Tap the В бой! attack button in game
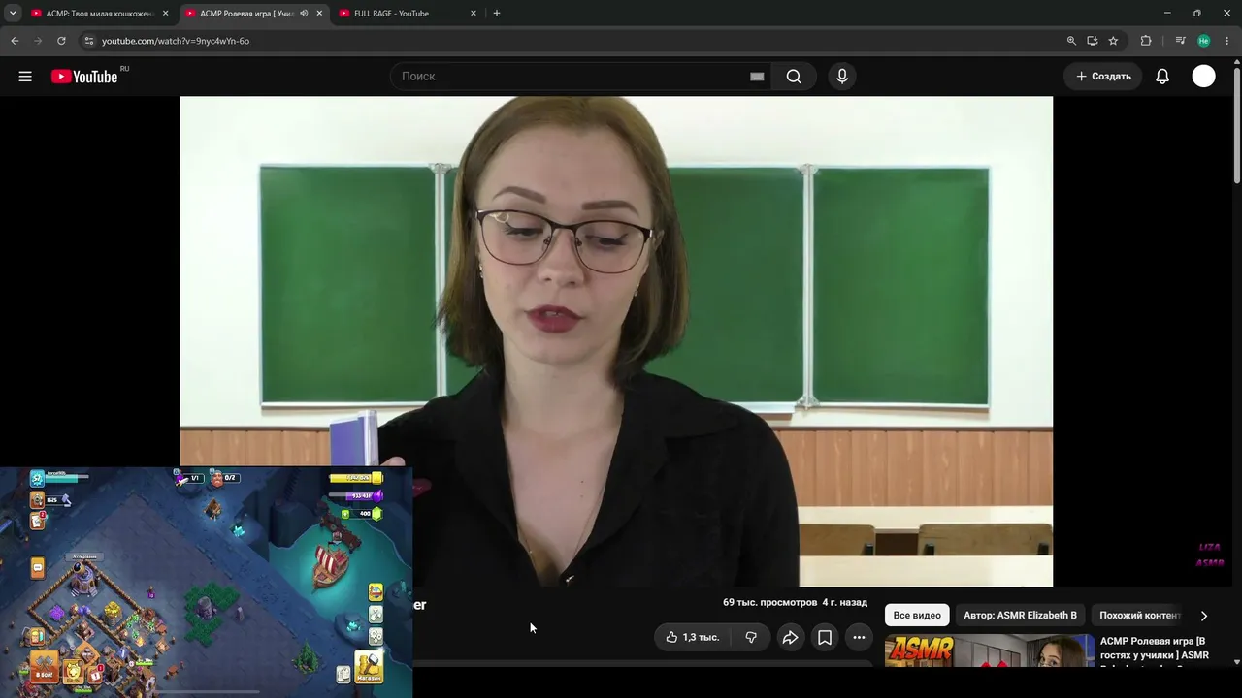 coord(45,667)
